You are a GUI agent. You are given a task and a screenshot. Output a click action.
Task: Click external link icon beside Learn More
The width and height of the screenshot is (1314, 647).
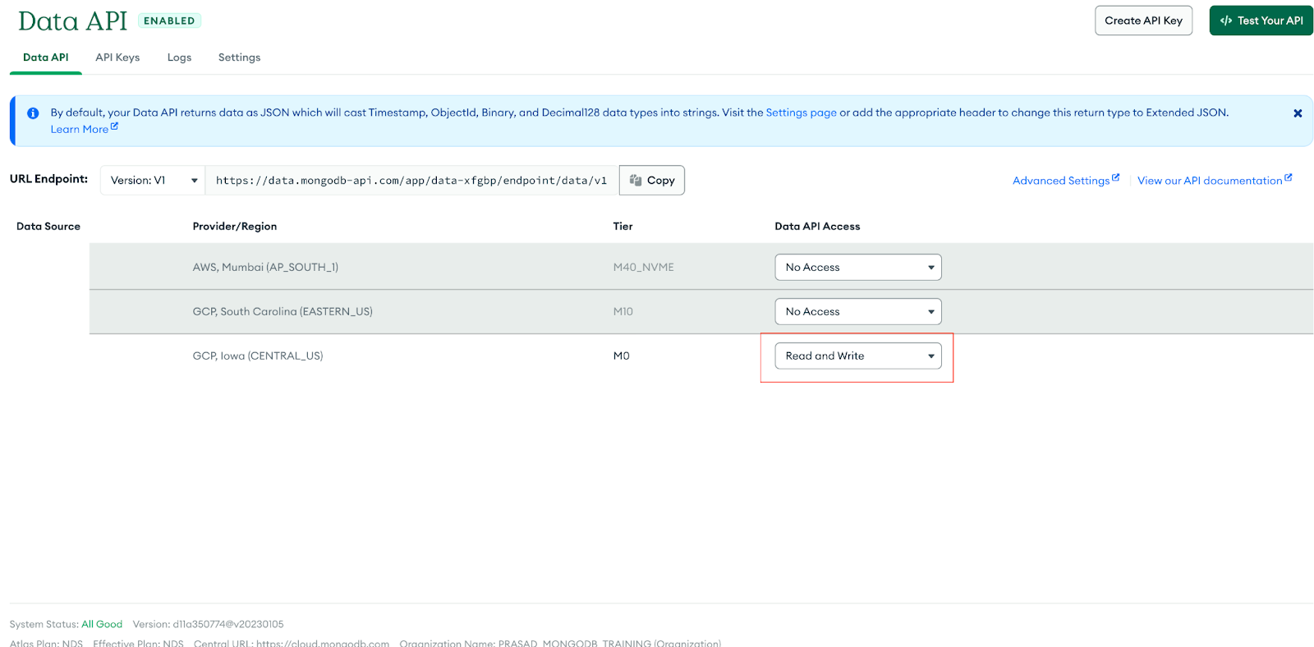pos(115,126)
